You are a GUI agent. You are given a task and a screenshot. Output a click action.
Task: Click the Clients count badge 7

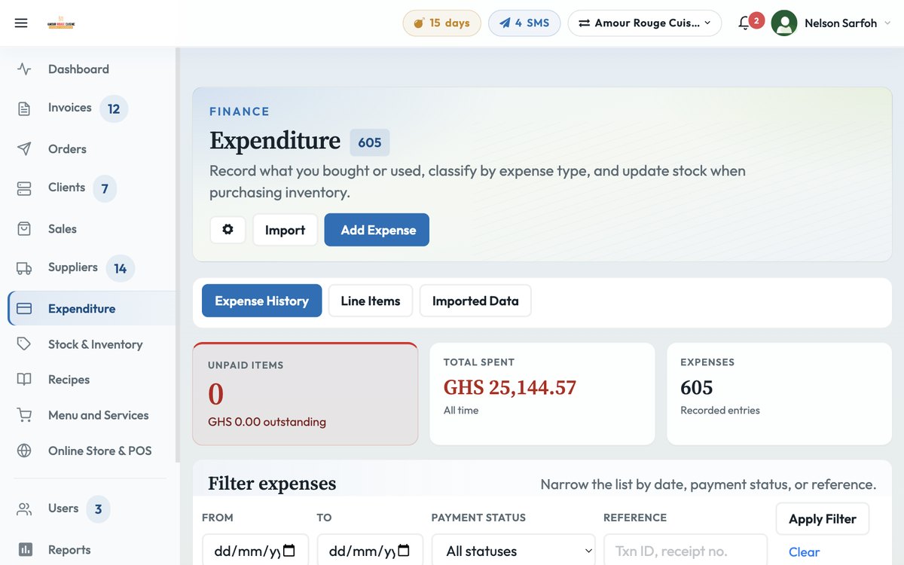point(105,189)
